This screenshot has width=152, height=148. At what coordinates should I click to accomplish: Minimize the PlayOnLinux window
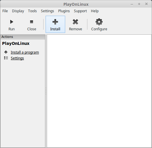(x=132, y=4)
